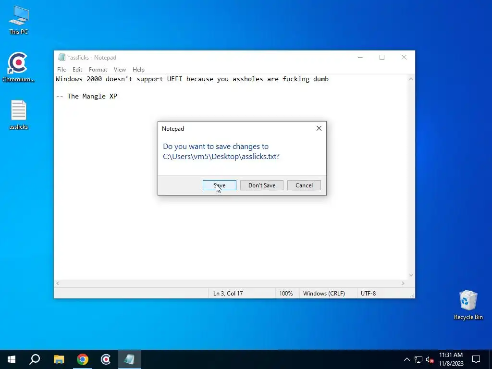Open the Format menu in Notepad
This screenshot has height=369, width=492.
(x=98, y=70)
